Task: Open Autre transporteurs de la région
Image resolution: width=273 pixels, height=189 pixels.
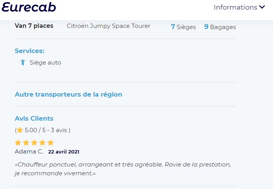Action: pyautogui.click(x=69, y=94)
